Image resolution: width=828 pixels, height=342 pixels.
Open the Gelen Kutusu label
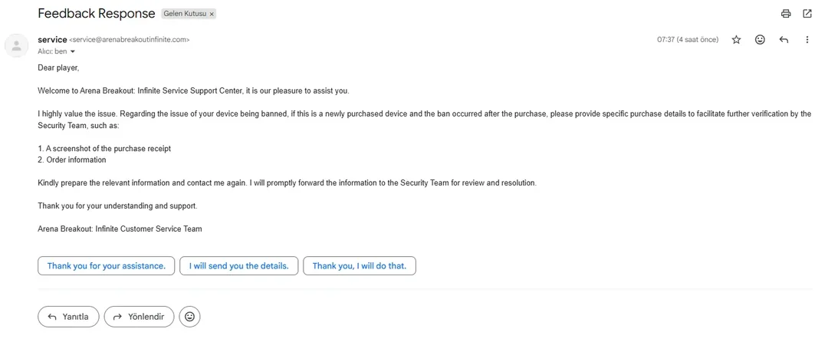pyautogui.click(x=186, y=15)
